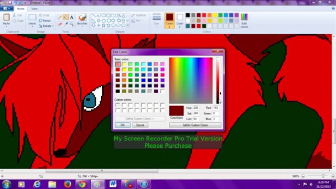Viewport: 336px width, 189px height.
Task: Click the luminance gradient slider bar
Action: (x=218, y=81)
